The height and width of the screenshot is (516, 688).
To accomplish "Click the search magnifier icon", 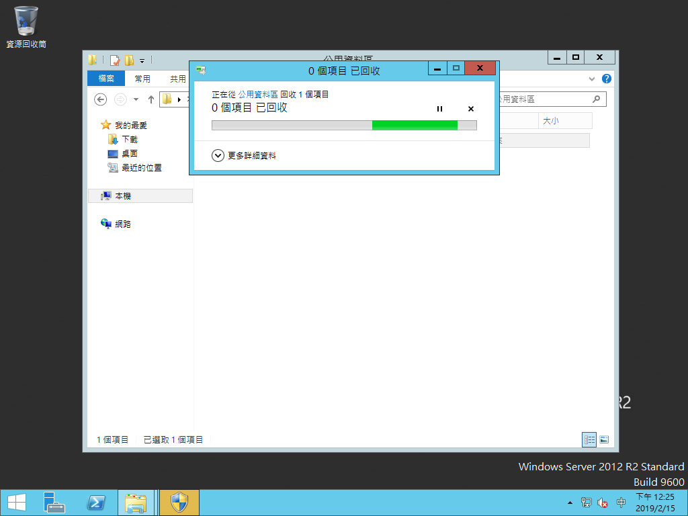I will 596,99.
